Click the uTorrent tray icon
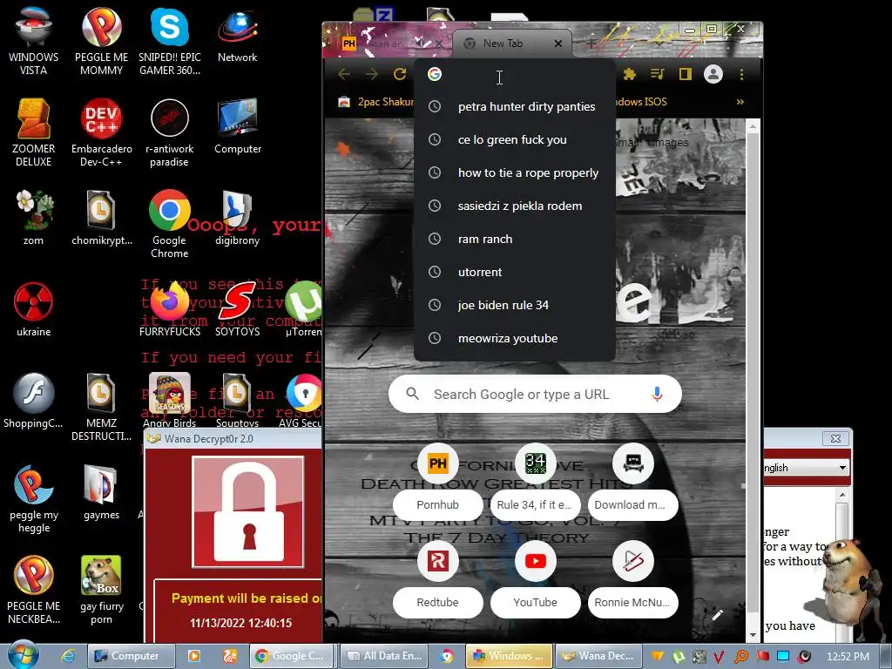The image size is (892, 669). click(x=678, y=657)
